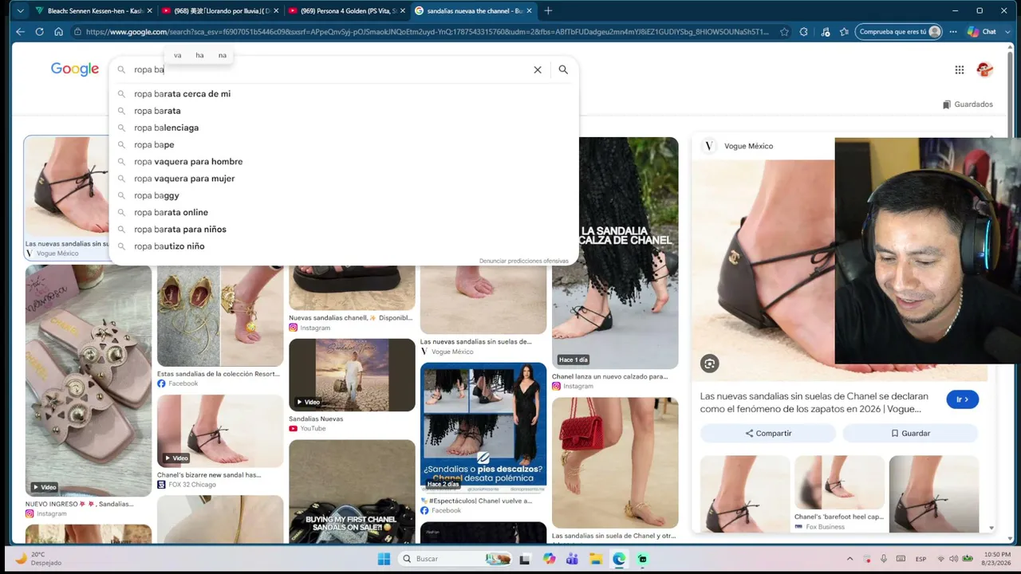Change the ESP input language indicator

tap(920, 559)
